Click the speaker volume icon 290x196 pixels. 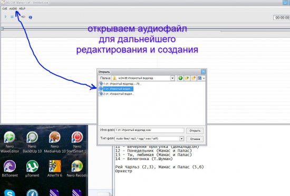23,17
